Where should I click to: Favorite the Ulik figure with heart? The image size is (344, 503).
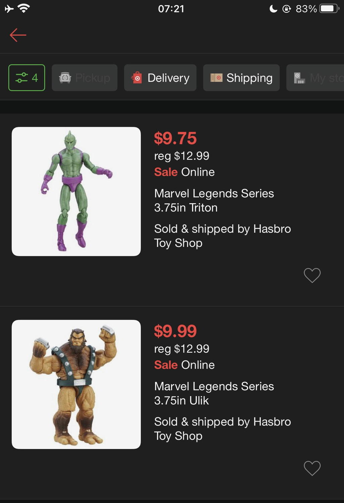coord(312,468)
